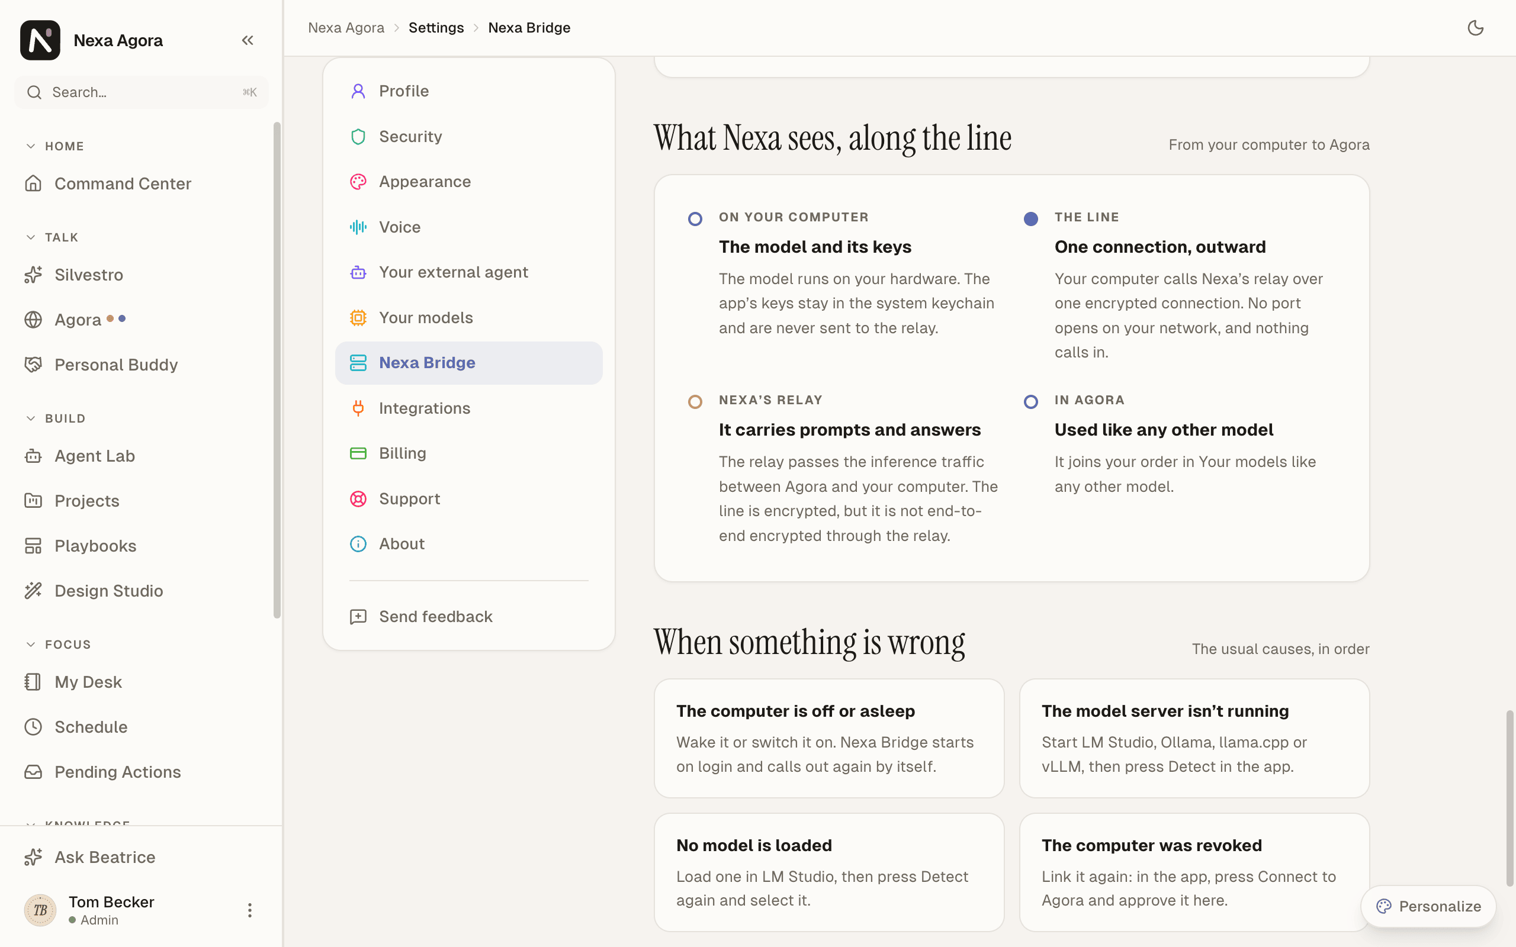Image resolution: width=1516 pixels, height=947 pixels.
Task: Click the Personalize button
Action: 1428,906
